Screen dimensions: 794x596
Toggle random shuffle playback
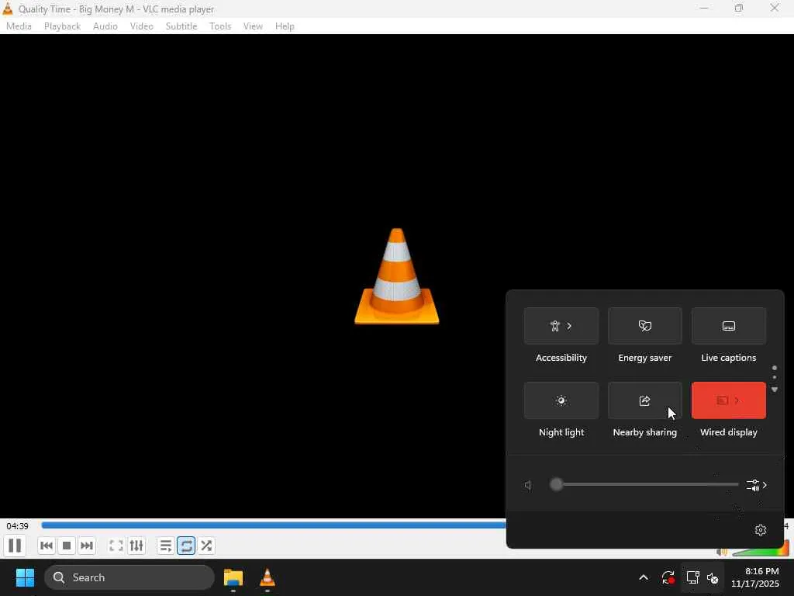(206, 546)
